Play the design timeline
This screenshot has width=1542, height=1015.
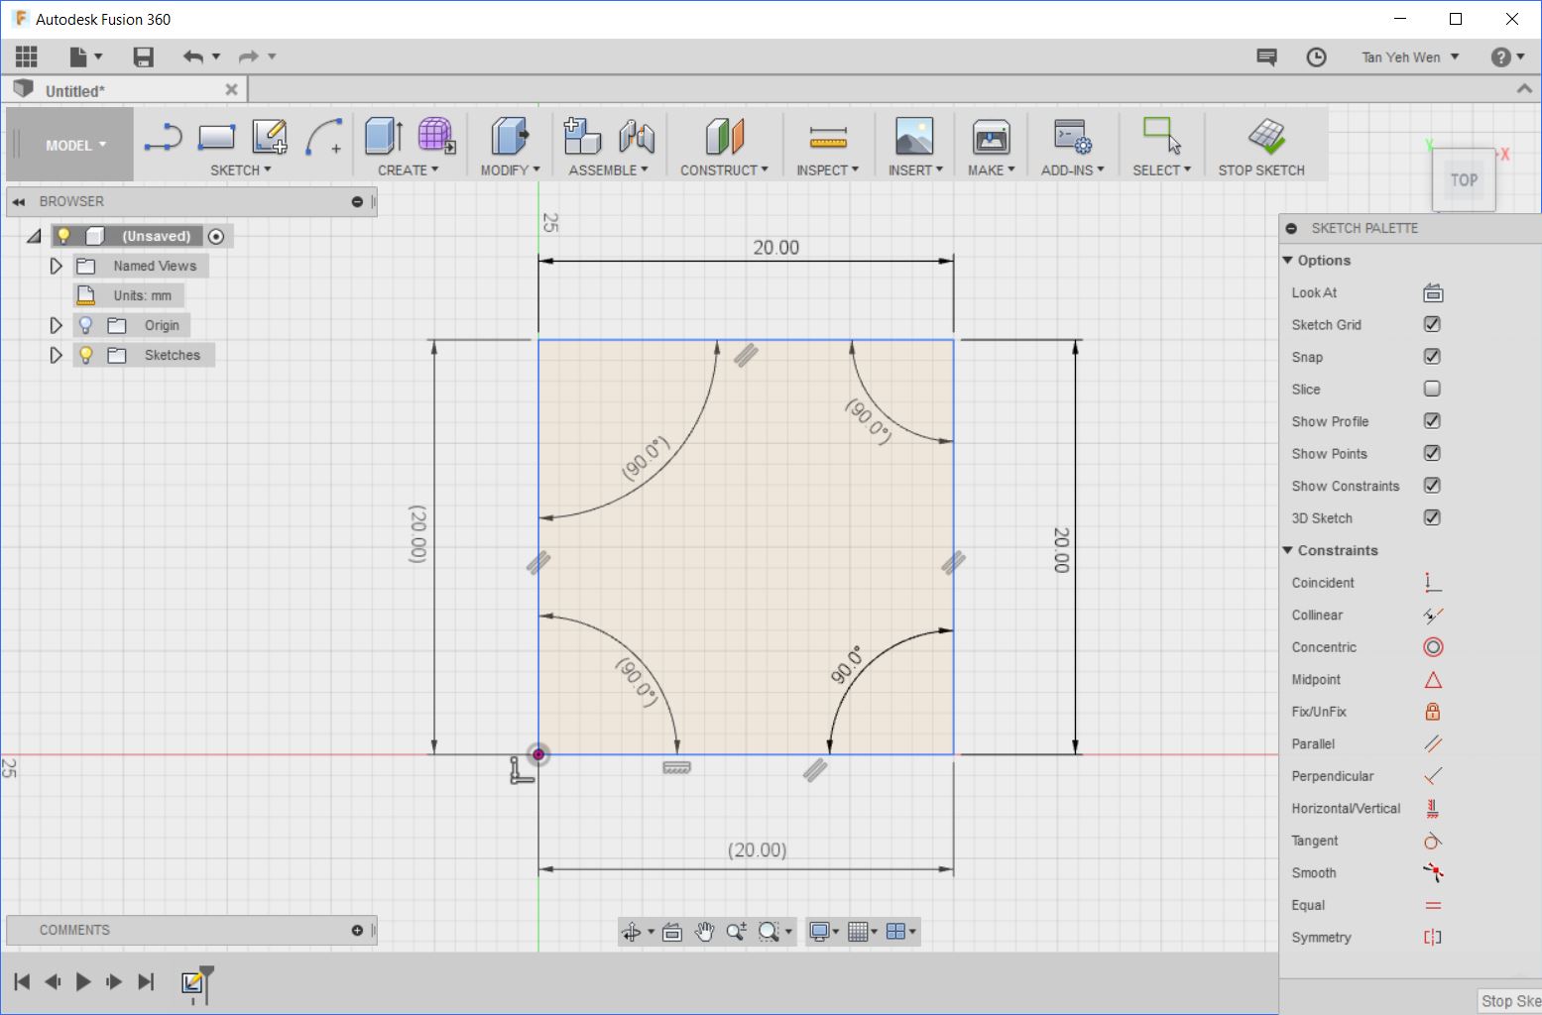pos(83,982)
